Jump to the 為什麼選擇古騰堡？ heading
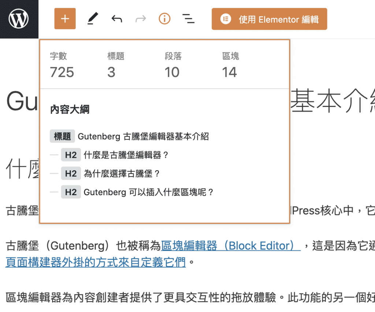The image size is (375, 312). (x=122, y=173)
